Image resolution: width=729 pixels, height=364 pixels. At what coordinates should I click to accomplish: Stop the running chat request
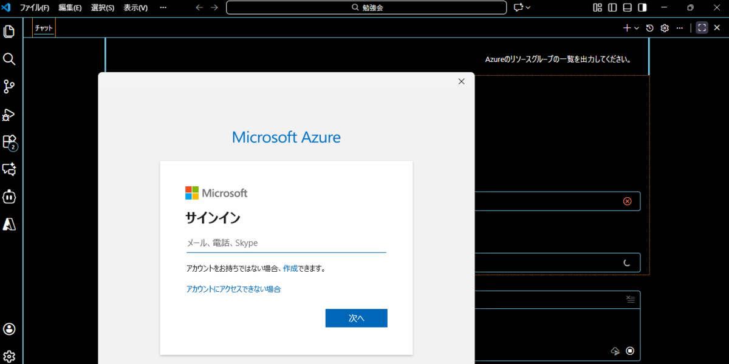coord(630,351)
